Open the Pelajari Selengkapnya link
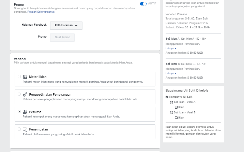 click(x=41, y=12)
